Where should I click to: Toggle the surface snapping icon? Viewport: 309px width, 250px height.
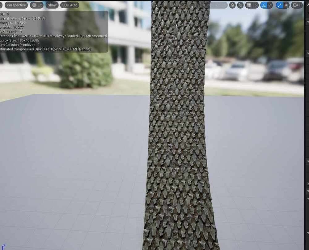tap(232, 5)
